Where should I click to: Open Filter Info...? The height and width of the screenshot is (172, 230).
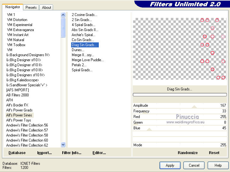click(x=72, y=153)
